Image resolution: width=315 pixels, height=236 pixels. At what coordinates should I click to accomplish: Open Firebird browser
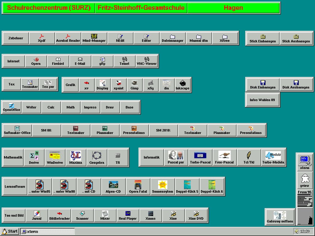58,61
